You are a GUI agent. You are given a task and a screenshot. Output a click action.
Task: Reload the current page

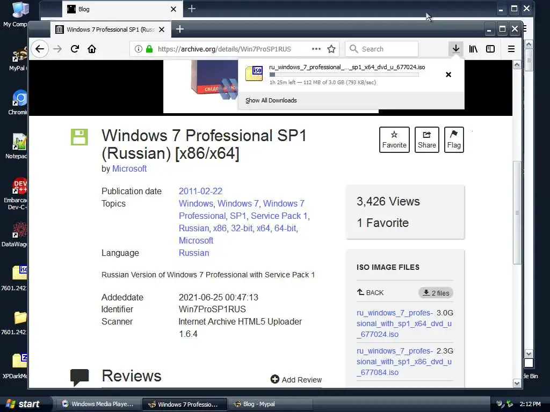[75, 49]
